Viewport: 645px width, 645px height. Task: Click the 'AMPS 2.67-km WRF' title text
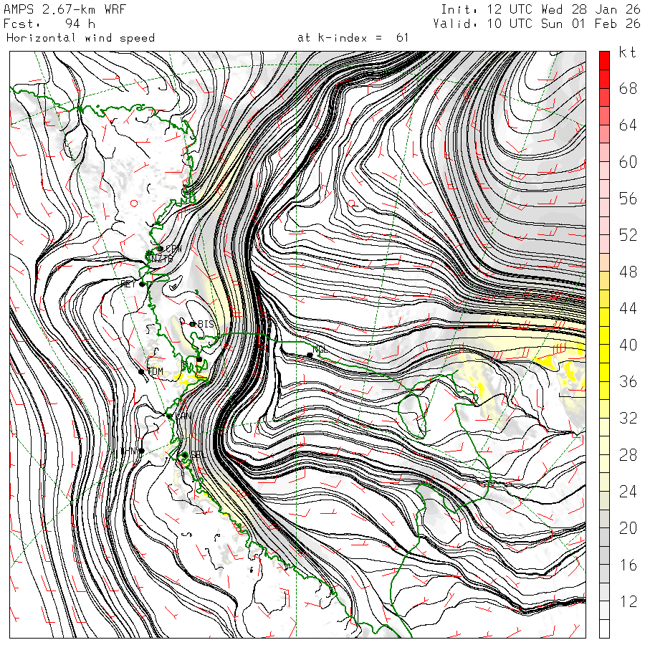[64, 9]
